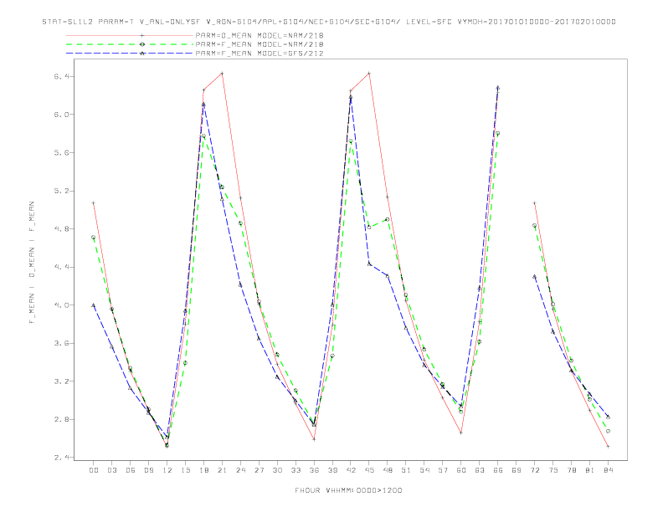Click x-axis tick label 84
This screenshot has width=663, height=512.
point(609,470)
